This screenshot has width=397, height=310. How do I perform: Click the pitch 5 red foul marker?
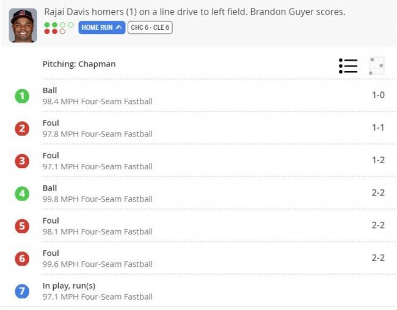point(22,226)
